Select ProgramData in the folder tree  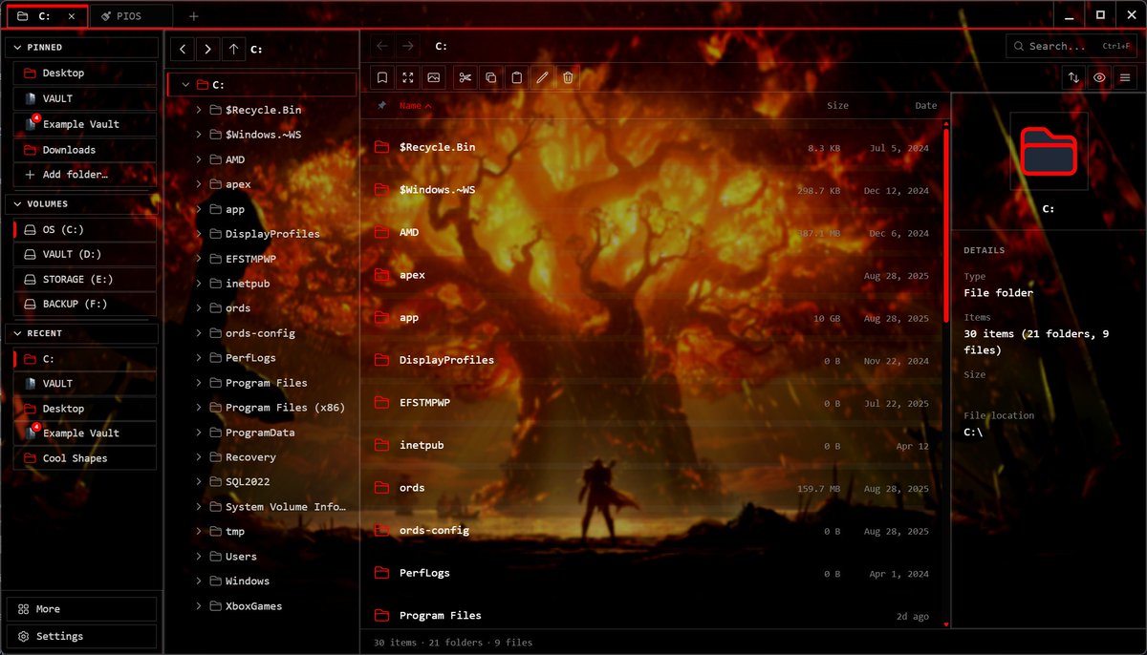[260, 433]
